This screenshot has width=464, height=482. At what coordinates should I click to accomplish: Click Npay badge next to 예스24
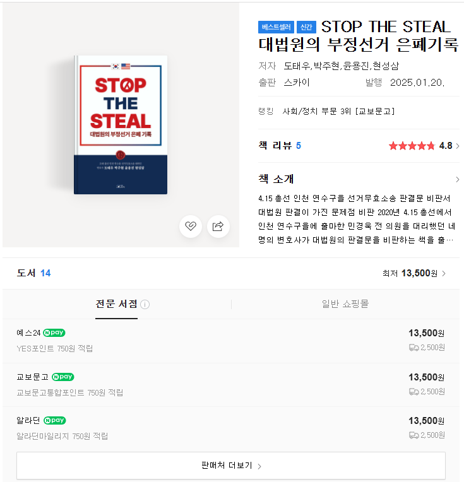(54, 332)
